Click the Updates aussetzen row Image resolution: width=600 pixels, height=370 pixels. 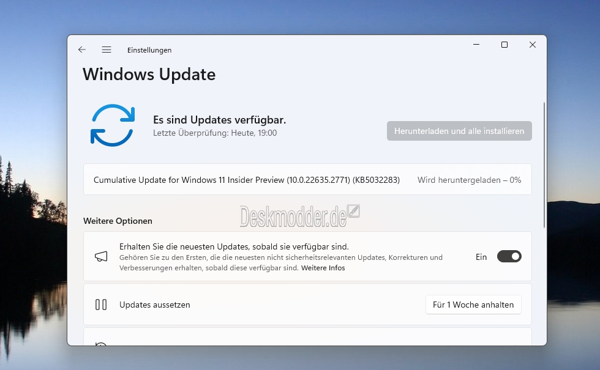307,305
